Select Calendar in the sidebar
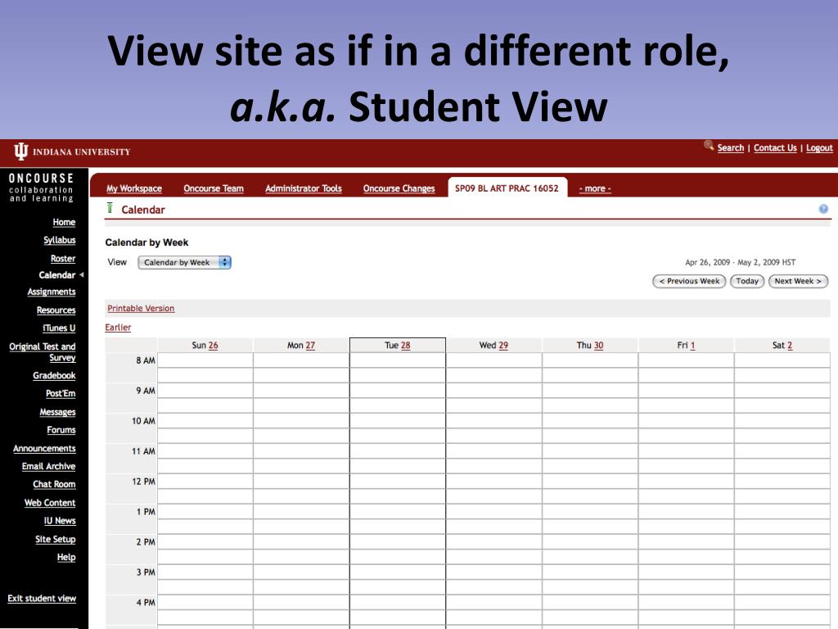The image size is (838, 629). point(56,275)
